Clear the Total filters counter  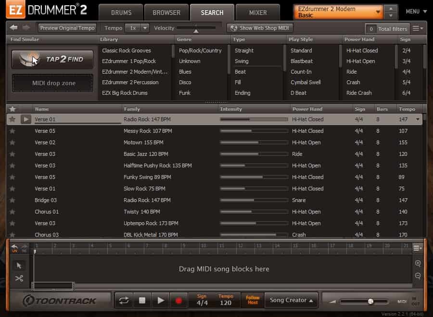click(x=371, y=29)
